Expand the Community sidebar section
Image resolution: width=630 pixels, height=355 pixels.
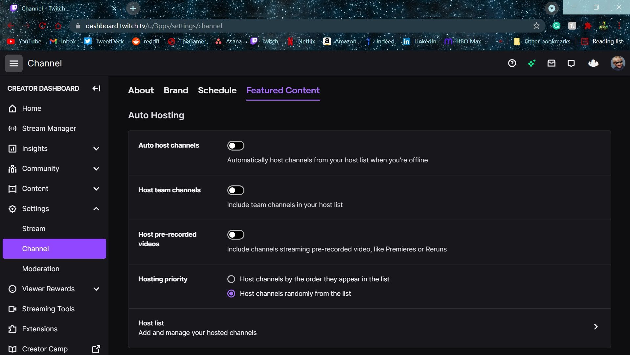click(x=96, y=169)
